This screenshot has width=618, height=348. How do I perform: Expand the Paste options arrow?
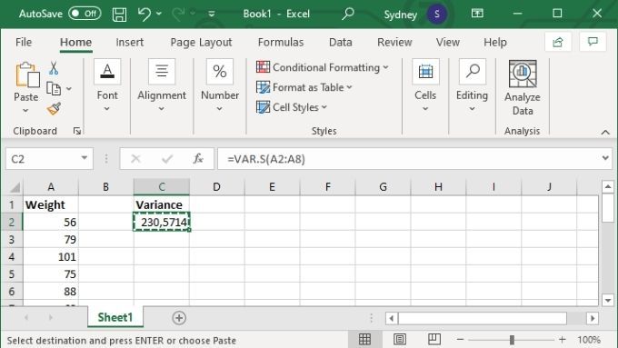click(x=25, y=110)
